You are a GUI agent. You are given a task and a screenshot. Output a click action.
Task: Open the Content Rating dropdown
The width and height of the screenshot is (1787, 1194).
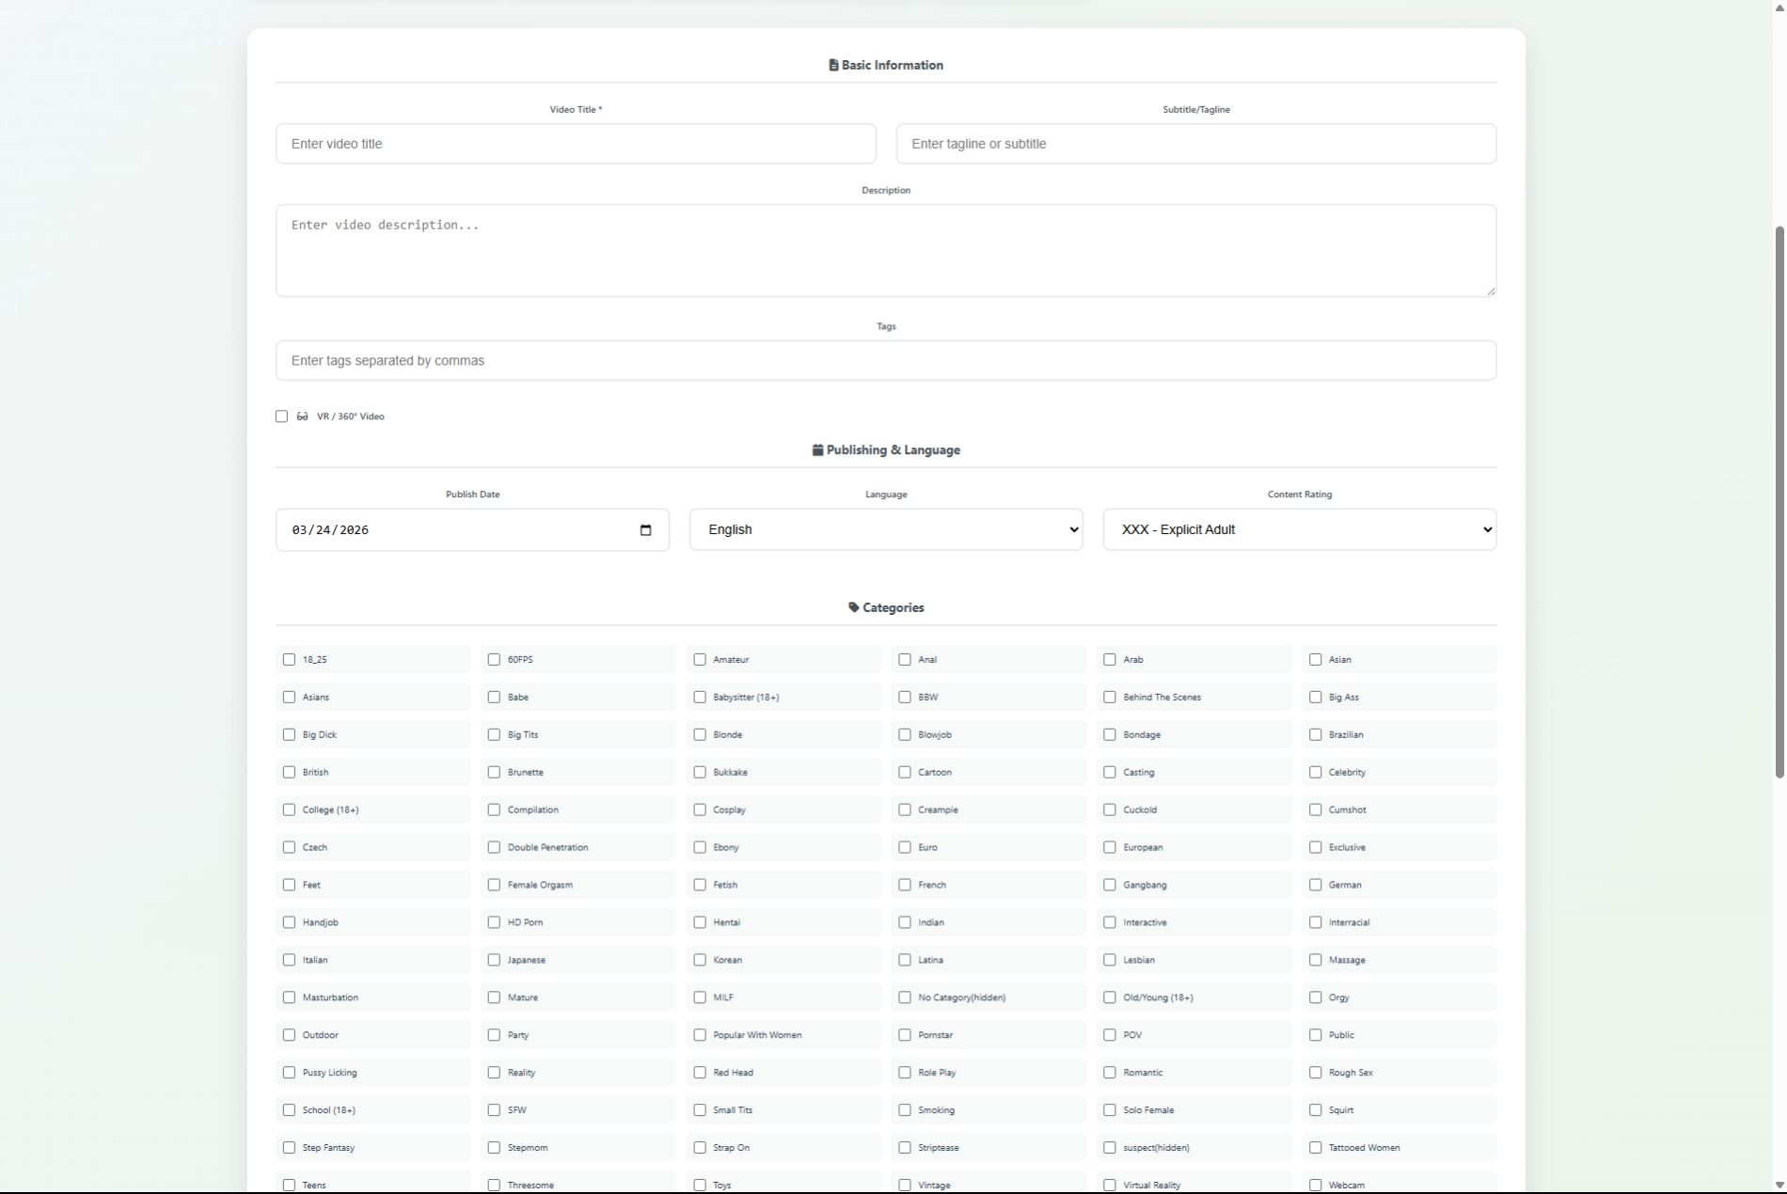[1299, 530]
